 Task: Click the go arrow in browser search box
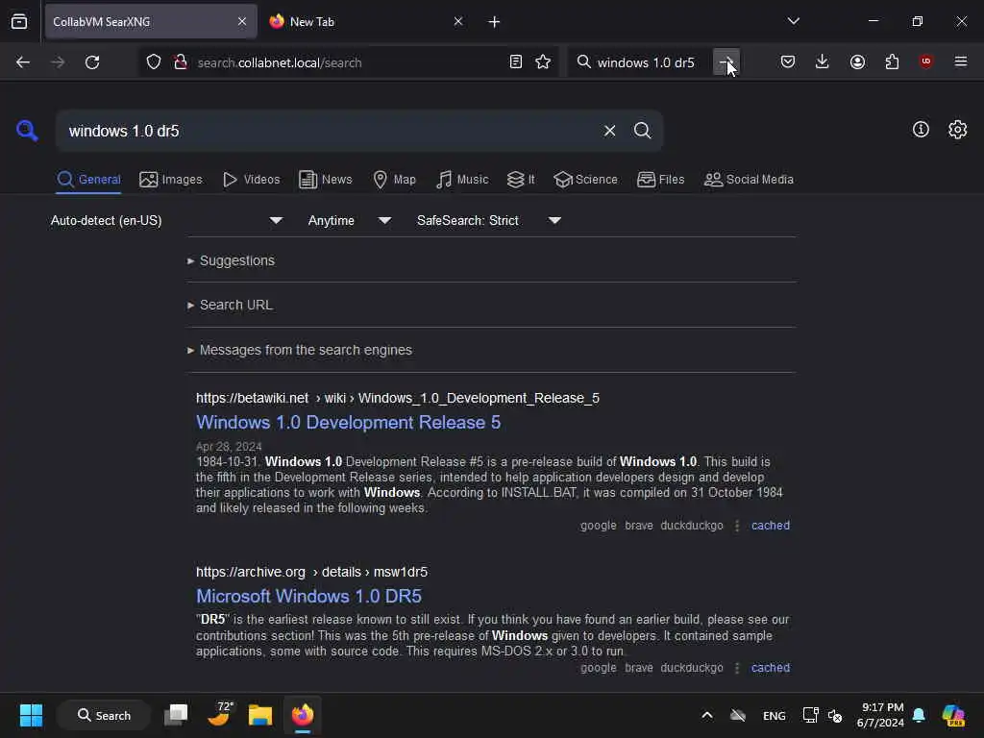pyautogui.click(x=726, y=61)
